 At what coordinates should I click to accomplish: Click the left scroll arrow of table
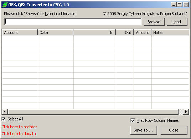pos(5,111)
